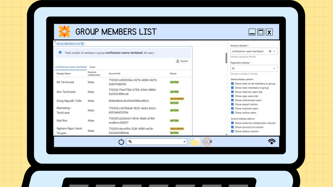The image size is (333, 187).
Task: Click the taskbar search input field
Action: 157,142
